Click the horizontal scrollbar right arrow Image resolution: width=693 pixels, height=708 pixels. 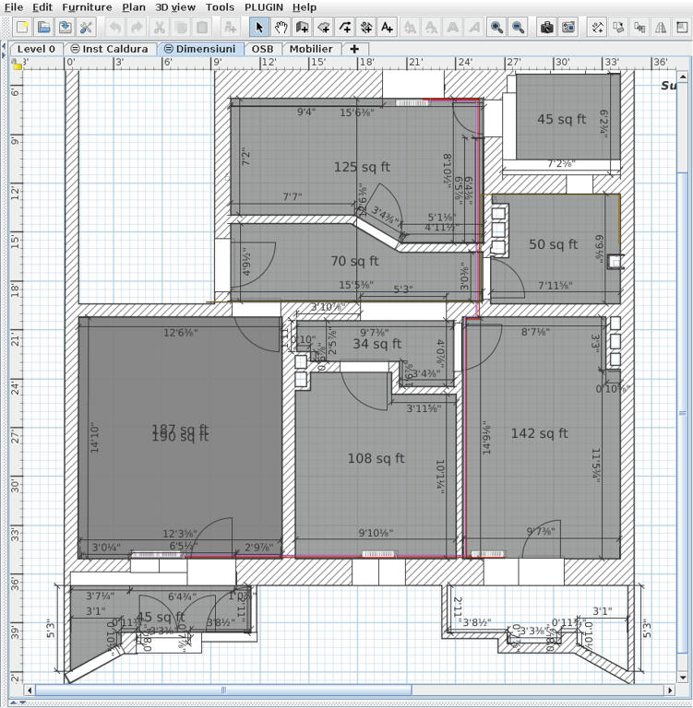[671, 690]
